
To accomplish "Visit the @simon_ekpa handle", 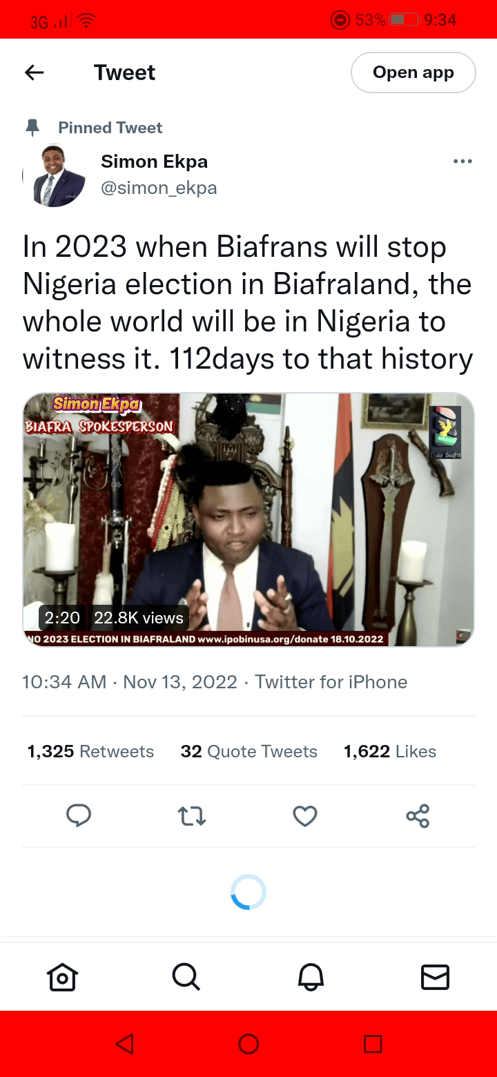I will [159, 188].
